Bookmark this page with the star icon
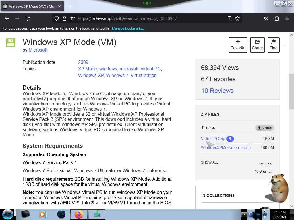The height and width of the screenshot is (220, 294). (x=237, y=18)
